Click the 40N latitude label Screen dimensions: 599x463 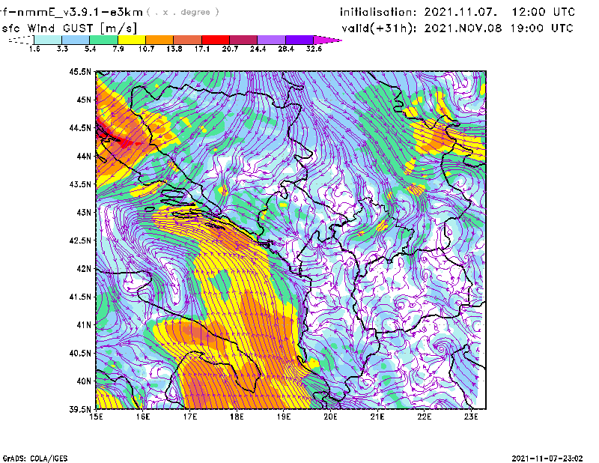(x=84, y=381)
